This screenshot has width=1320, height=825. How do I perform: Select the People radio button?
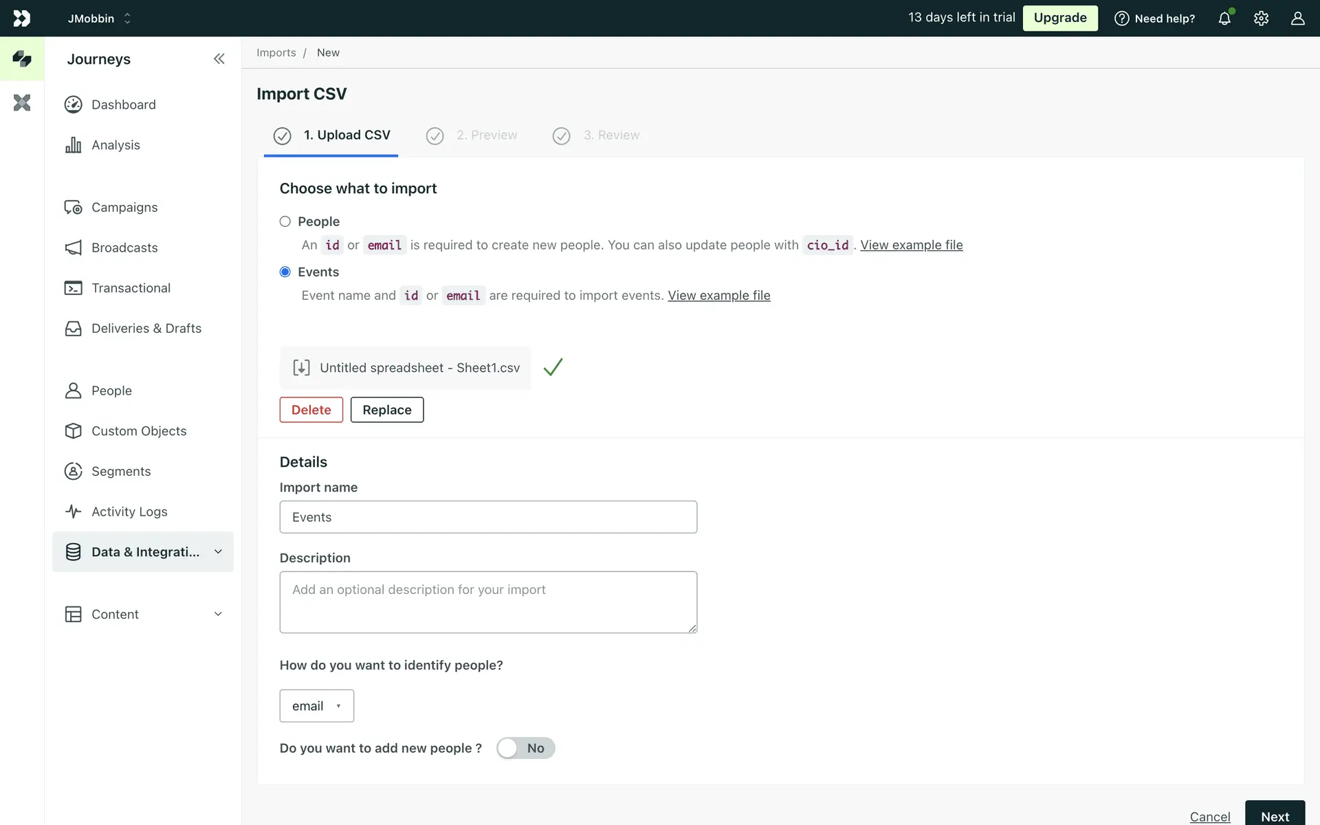coord(285,221)
